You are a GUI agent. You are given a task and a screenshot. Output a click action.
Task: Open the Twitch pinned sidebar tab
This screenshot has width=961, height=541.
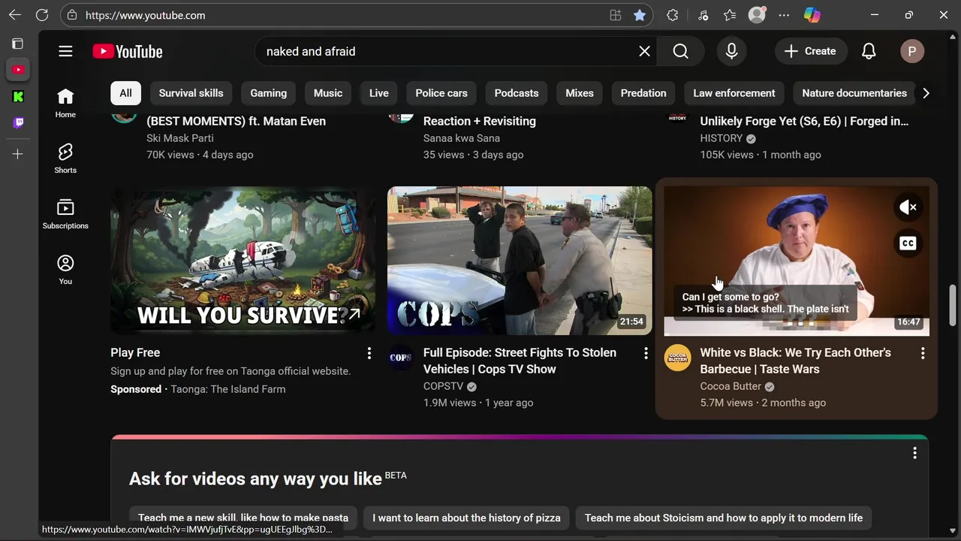(x=18, y=122)
